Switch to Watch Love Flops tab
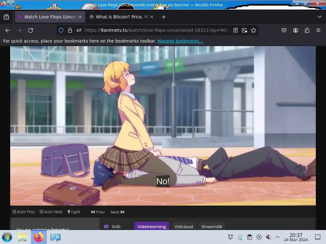The height and width of the screenshot is (244, 326). click(50, 17)
